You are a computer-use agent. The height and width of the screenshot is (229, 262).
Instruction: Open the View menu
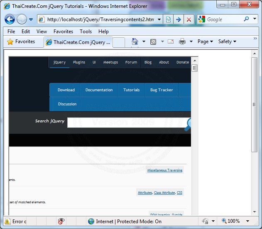pyautogui.click(x=42, y=32)
